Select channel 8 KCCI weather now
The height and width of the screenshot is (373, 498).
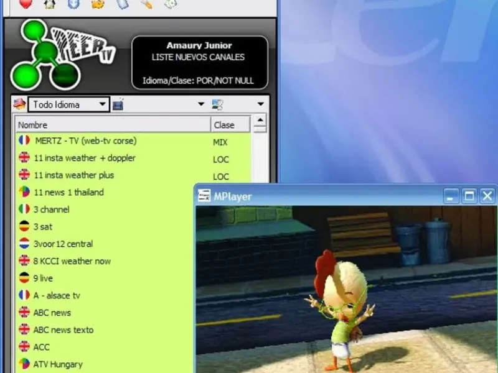click(x=72, y=261)
